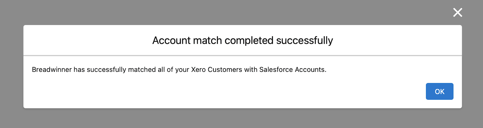The image size is (483, 128).
Task: Click the word 'successfully' in the dialog title
Action: [304, 40]
